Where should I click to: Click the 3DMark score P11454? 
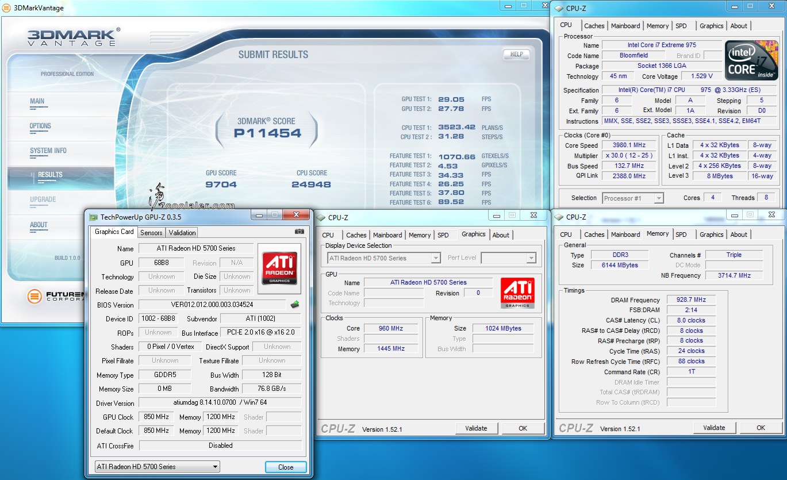(x=267, y=133)
